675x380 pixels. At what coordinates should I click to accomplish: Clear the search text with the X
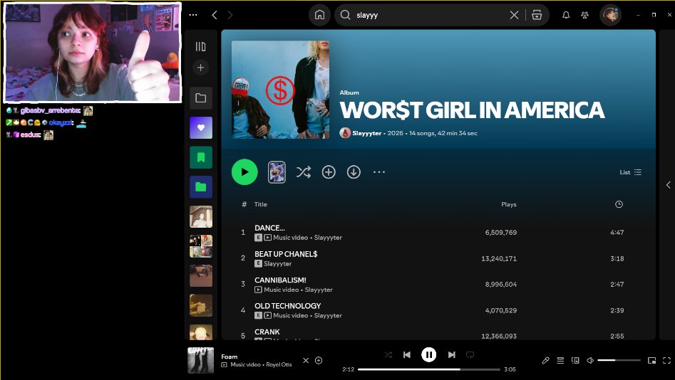(514, 15)
